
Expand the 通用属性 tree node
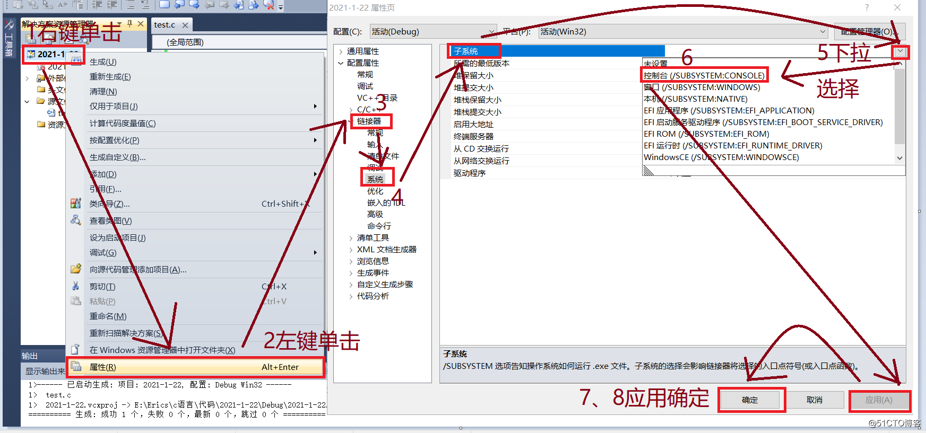tap(341, 51)
